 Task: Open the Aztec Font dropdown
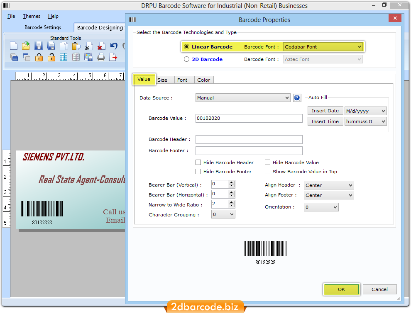pos(323,59)
